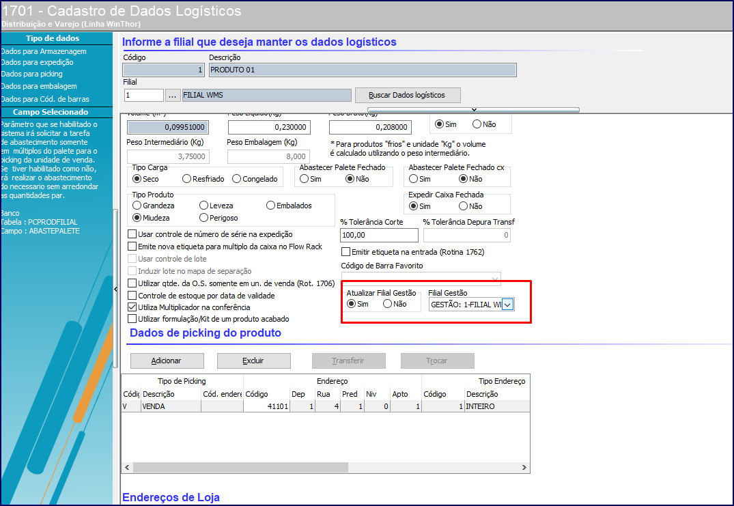Click the INTEIRO tipo endereço cell

pyautogui.click(x=497, y=406)
